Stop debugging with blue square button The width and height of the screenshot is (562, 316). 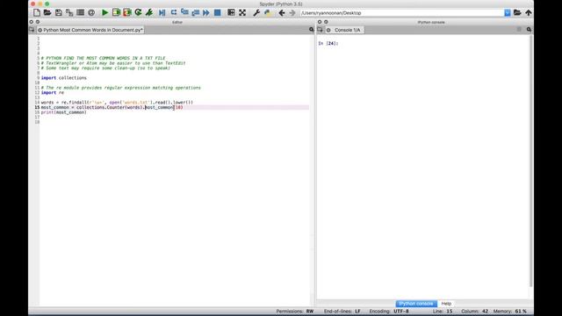217,13
